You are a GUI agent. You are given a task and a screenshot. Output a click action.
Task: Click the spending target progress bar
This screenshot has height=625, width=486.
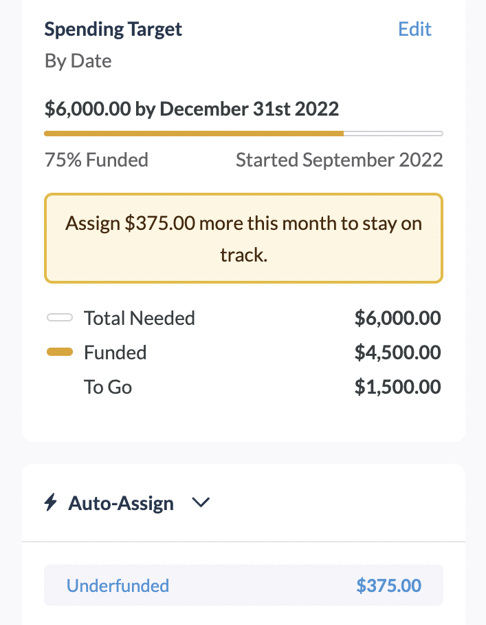[x=243, y=134]
